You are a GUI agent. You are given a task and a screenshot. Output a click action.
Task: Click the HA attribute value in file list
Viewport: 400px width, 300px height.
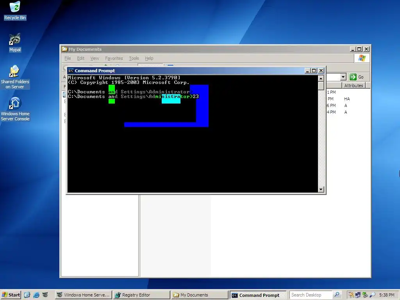347,99
